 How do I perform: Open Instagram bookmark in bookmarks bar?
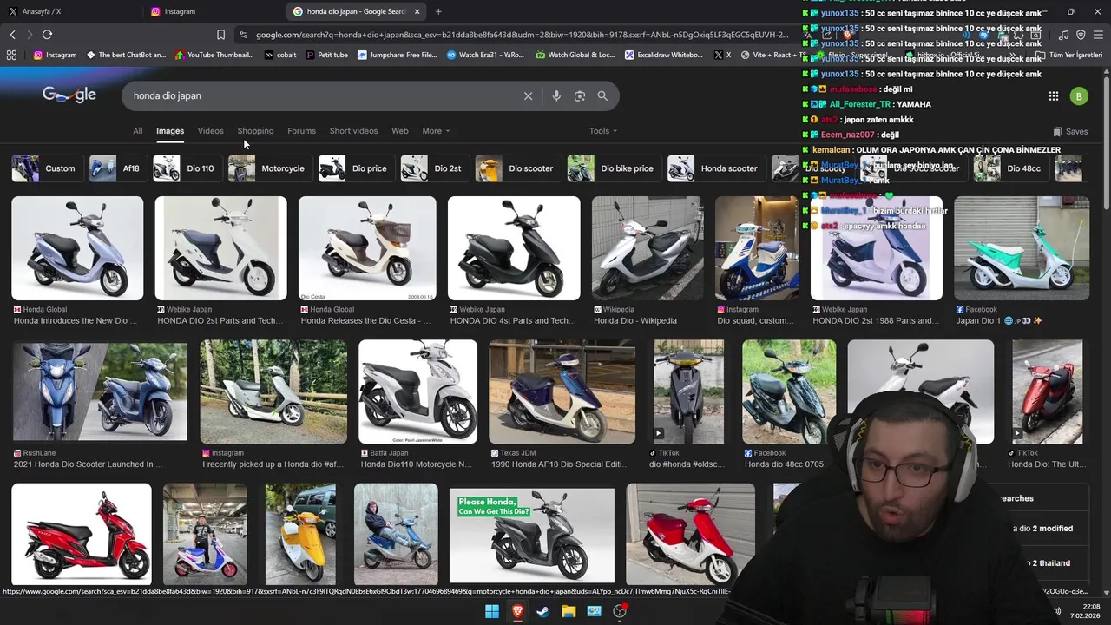pos(54,55)
